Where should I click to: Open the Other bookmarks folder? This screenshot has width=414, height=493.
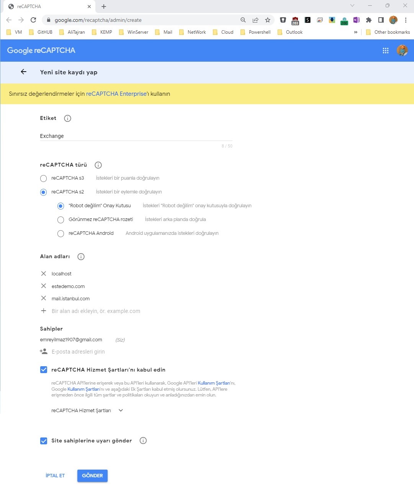[x=388, y=32]
